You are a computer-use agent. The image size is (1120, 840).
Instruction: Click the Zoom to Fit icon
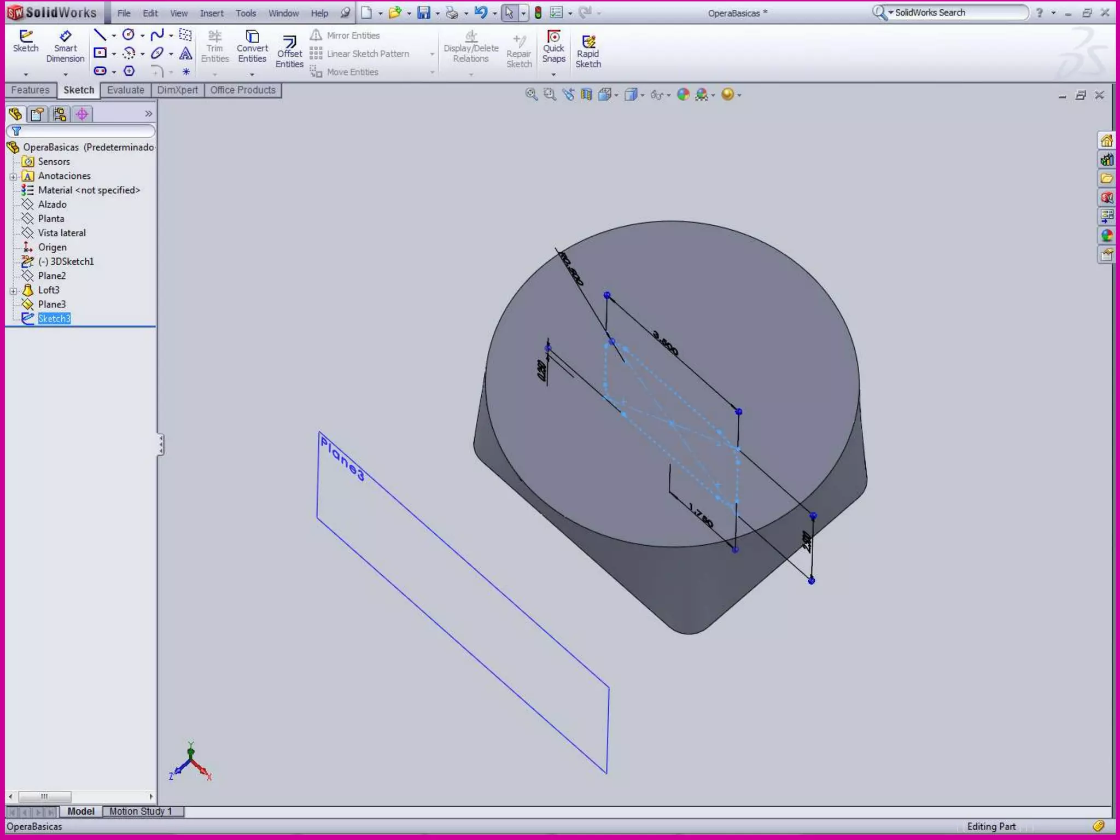(x=531, y=95)
